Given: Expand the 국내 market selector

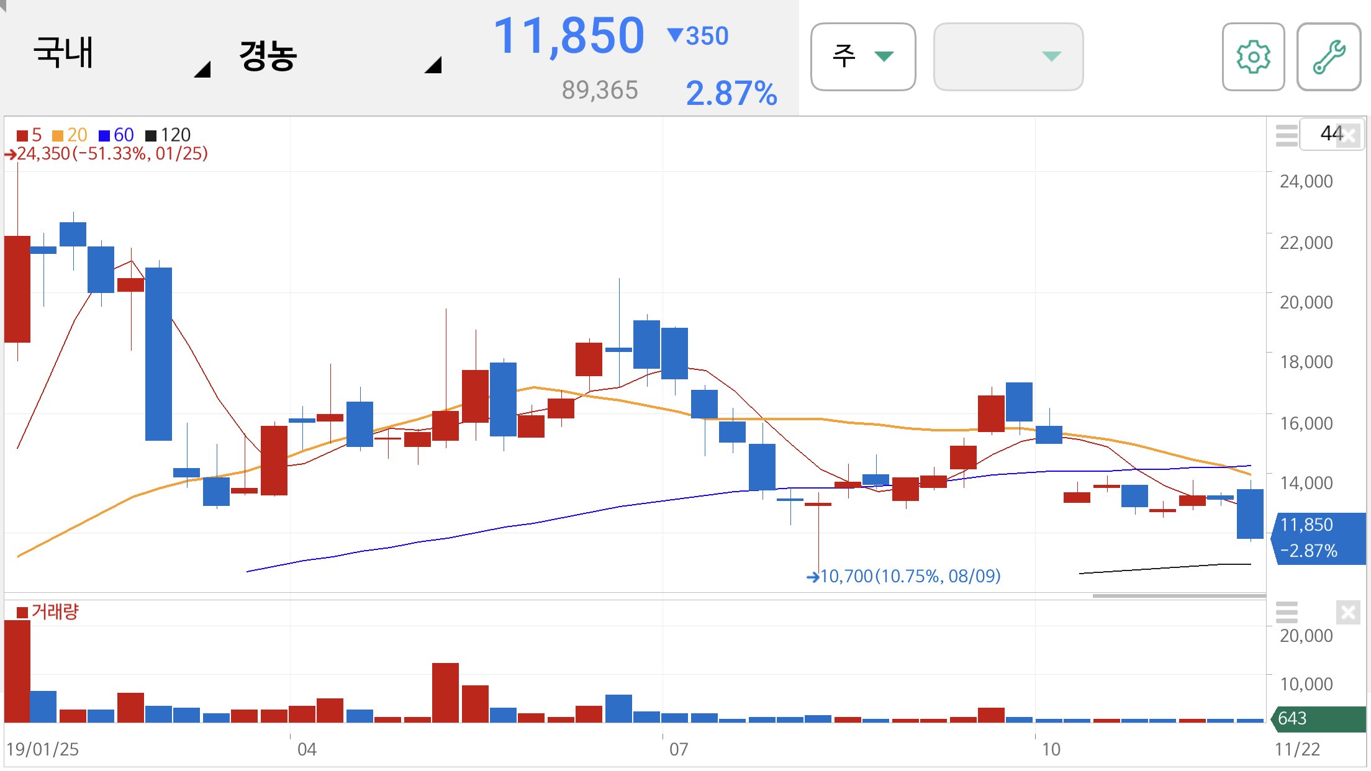Looking at the screenshot, I should pos(121,55).
